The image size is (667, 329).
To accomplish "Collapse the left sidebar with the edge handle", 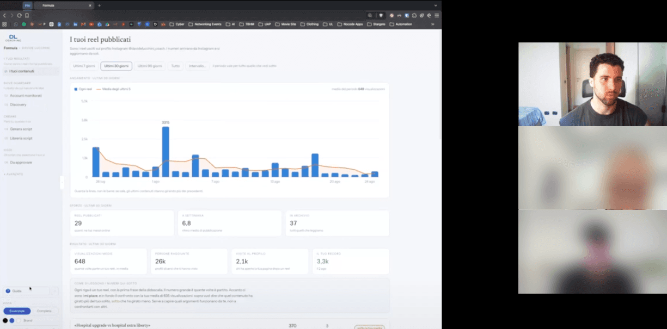I will (62, 182).
